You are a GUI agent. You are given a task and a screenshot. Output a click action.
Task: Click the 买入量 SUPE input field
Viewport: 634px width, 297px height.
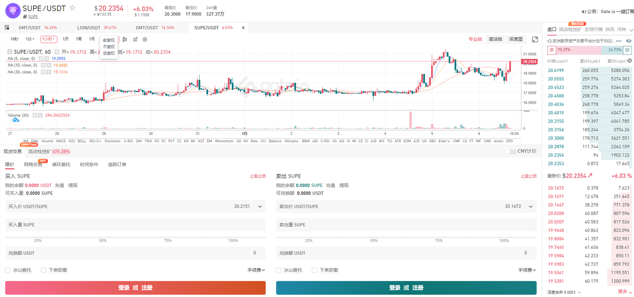point(135,225)
